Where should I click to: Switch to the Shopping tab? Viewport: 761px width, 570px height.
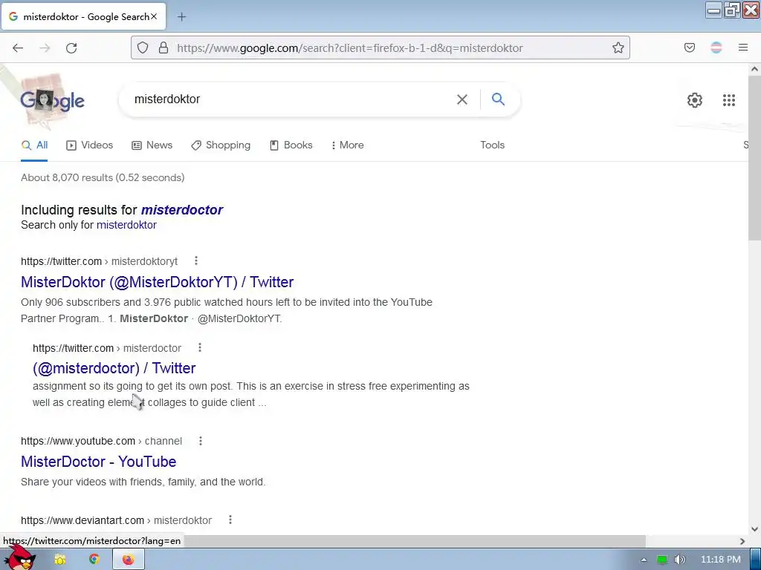click(221, 145)
